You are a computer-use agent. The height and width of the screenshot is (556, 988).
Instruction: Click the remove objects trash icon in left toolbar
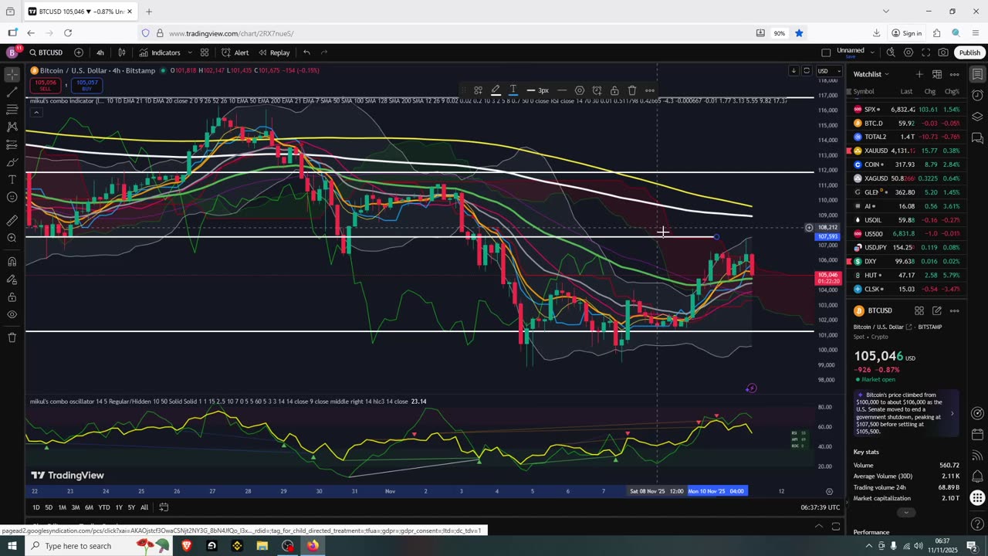click(x=12, y=337)
